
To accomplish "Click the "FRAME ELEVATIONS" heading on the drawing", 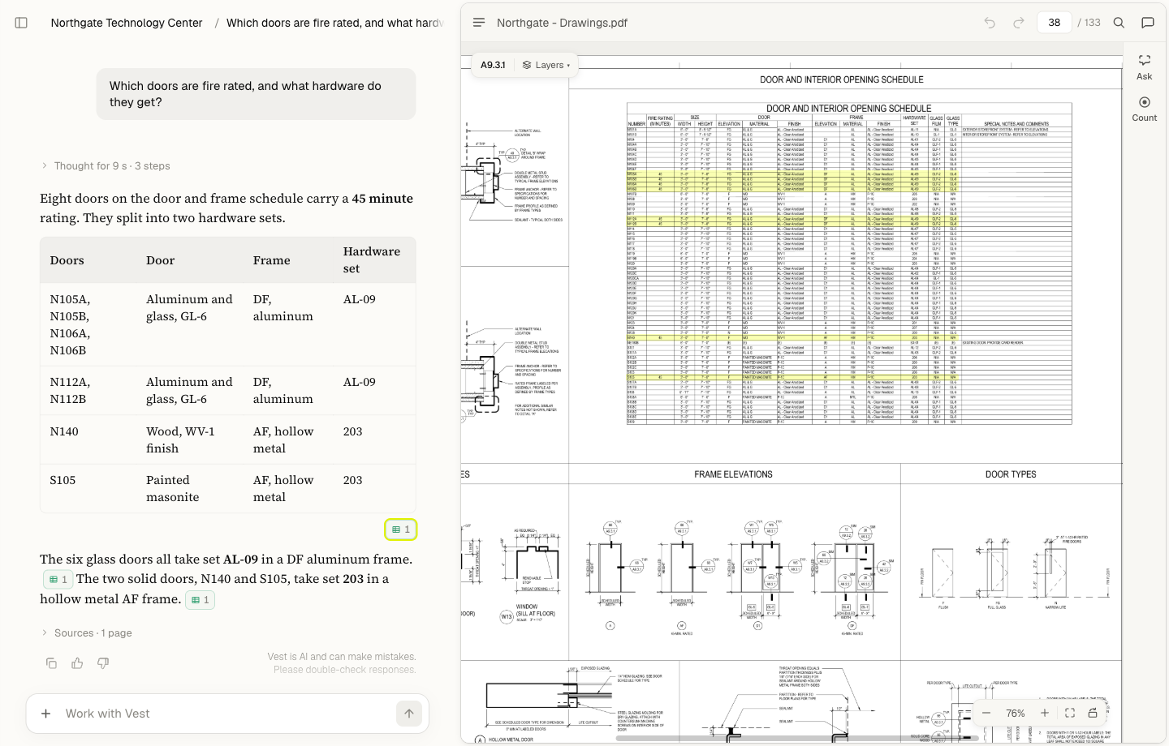I will click(733, 474).
